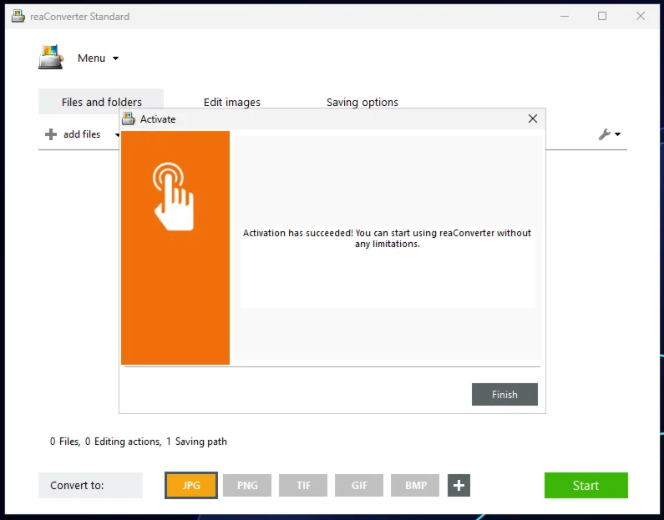The height and width of the screenshot is (520, 664).
Task: Switch to the Edit images tab
Action: 231,102
